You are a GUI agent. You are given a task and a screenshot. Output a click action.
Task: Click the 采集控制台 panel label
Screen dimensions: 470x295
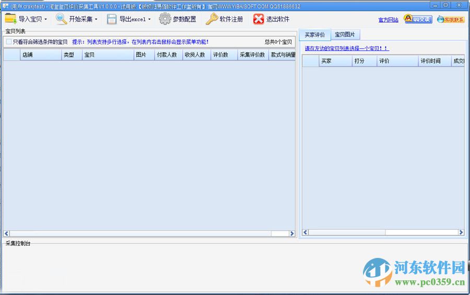click(x=18, y=243)
